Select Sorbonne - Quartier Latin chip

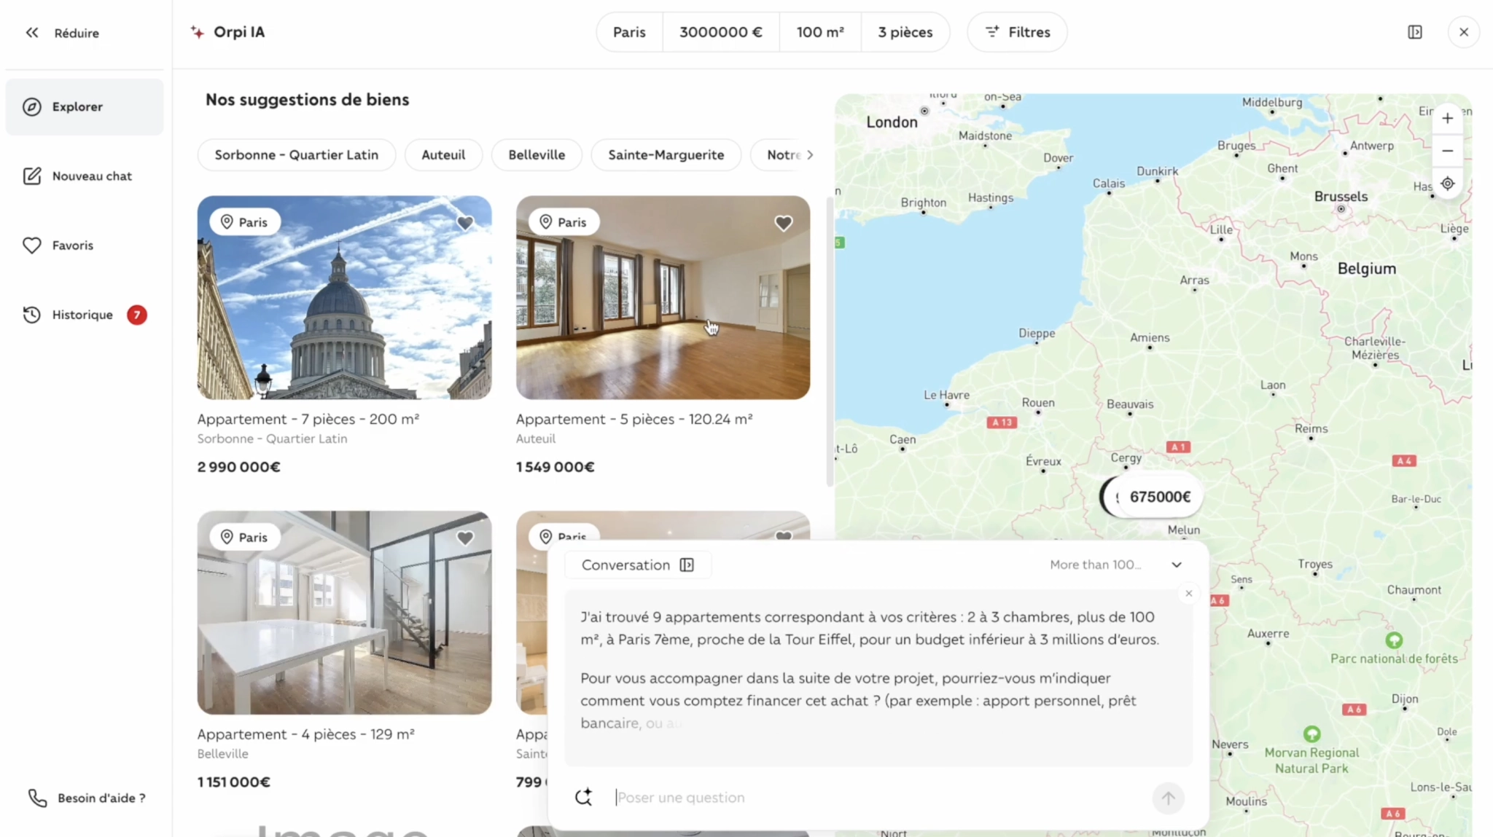pyautogui.click(x=296, y=154)
